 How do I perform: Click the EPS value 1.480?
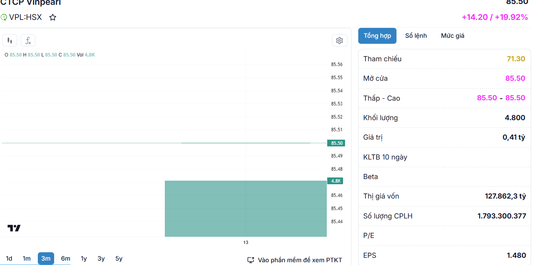(517, 255)
